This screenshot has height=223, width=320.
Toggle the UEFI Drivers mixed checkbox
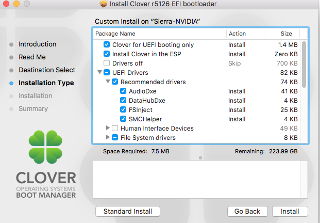click(107, 72)
